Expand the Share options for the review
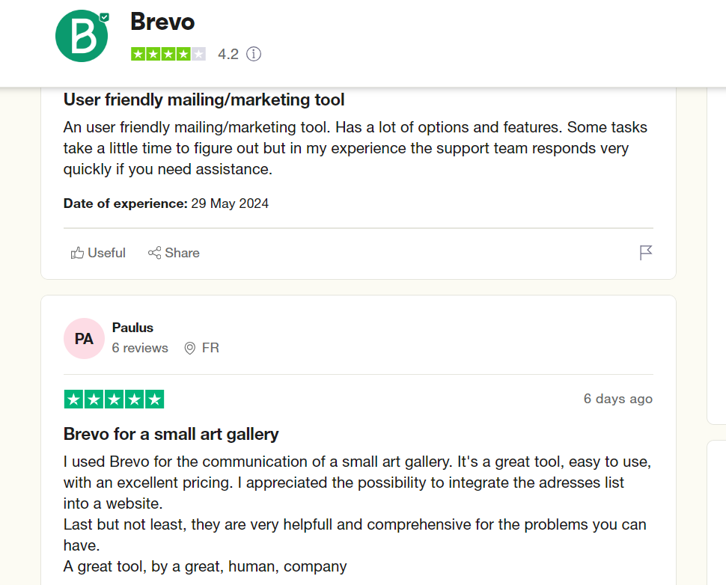726x585 pixels. [173, 253]
